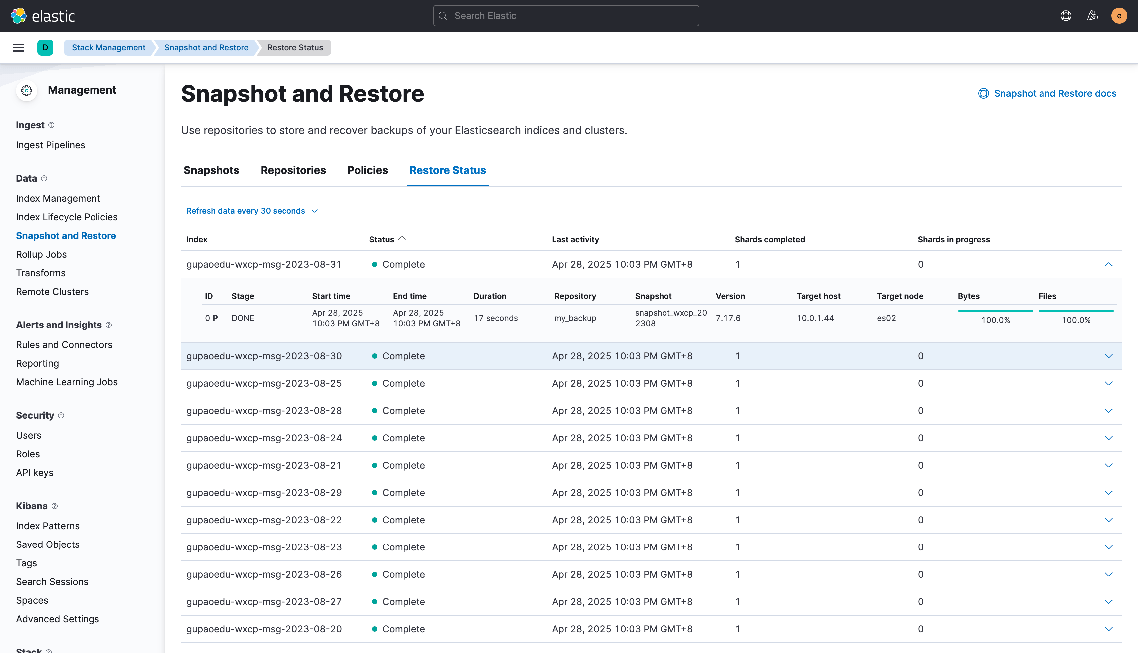Image resolution: width=1138 pixels, height=653 pixels.
Task: Open Ingest Pipelines in sidebar
Action: pos(51,145)
